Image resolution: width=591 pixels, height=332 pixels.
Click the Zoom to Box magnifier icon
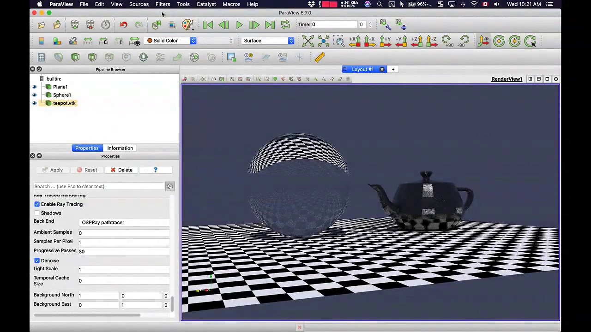click(340, 41)
